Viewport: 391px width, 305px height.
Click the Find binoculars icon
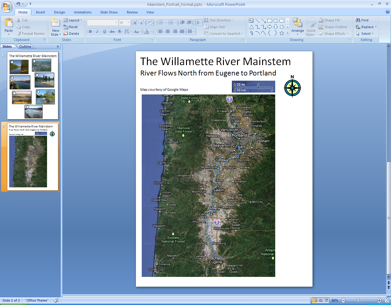[358, 20]
